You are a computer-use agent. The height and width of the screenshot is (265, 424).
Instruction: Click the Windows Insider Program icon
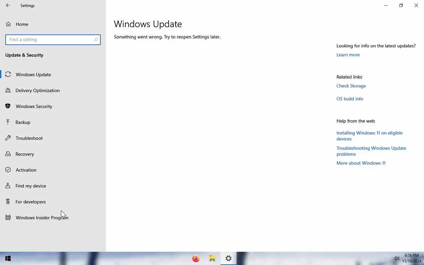coord(8,218)
